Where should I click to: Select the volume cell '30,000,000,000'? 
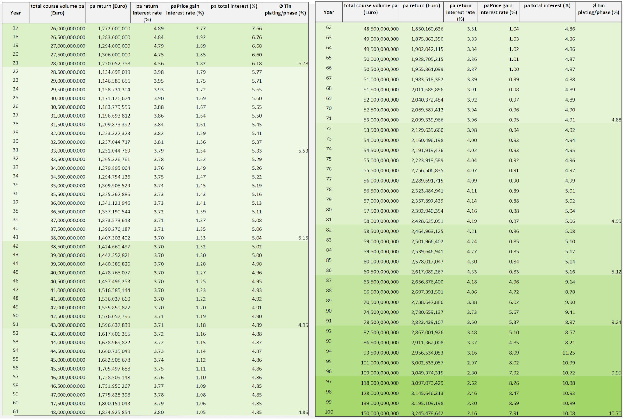[x=68, y=98]
